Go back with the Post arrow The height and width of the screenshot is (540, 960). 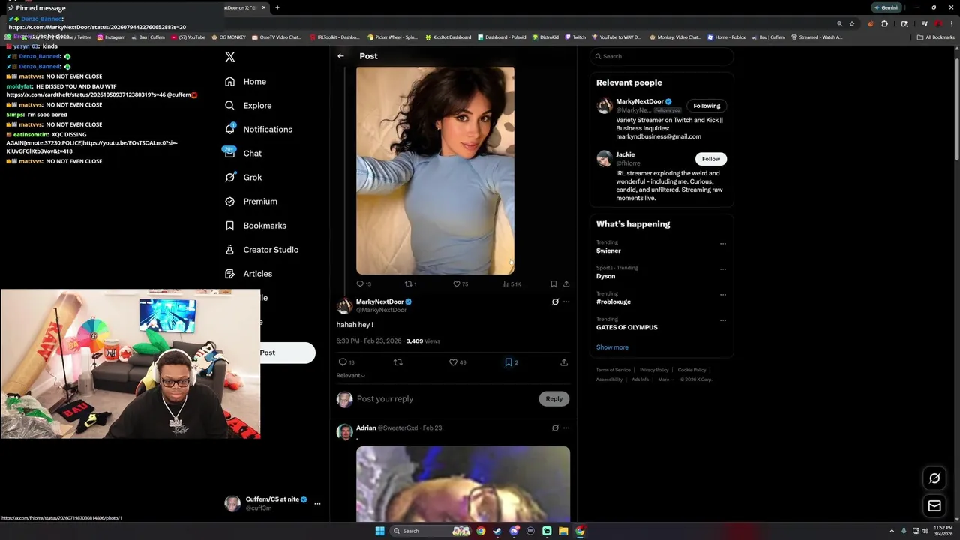(x=340, y=56)
